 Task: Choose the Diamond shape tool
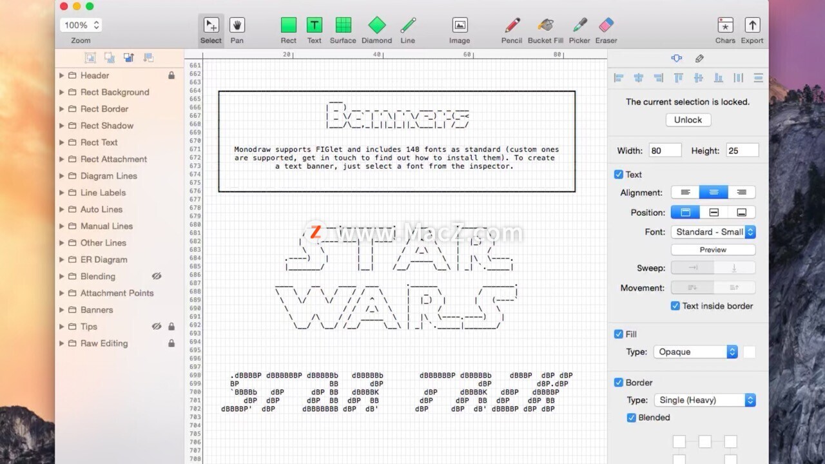tap(376, 30)
